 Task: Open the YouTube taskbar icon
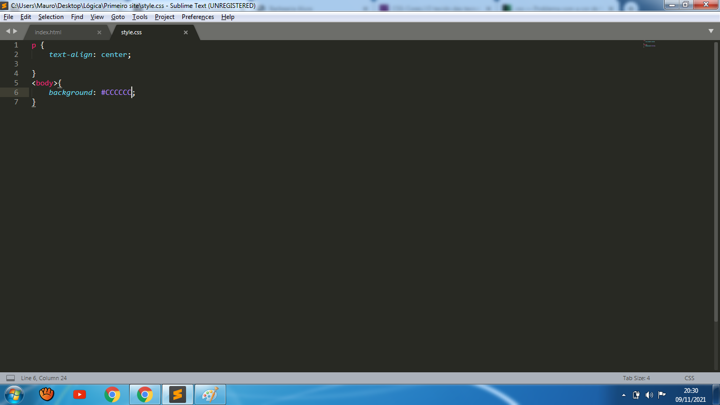[80, 394]
